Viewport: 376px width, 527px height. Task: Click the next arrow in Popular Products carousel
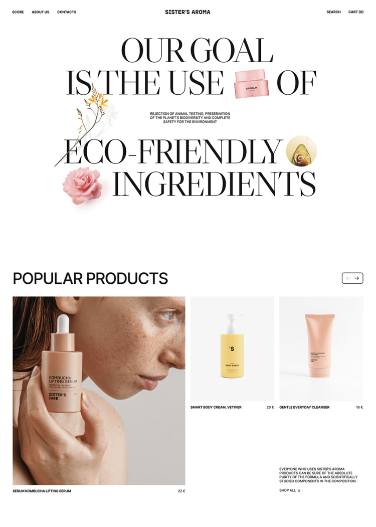pyautogui.click(x=357, y=278)
